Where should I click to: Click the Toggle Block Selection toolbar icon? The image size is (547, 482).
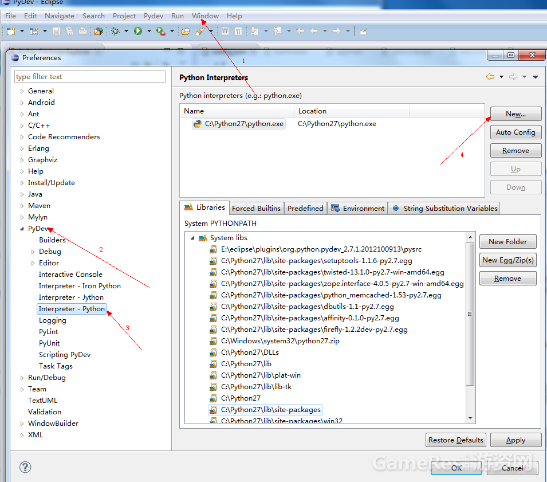click(225, 31)
